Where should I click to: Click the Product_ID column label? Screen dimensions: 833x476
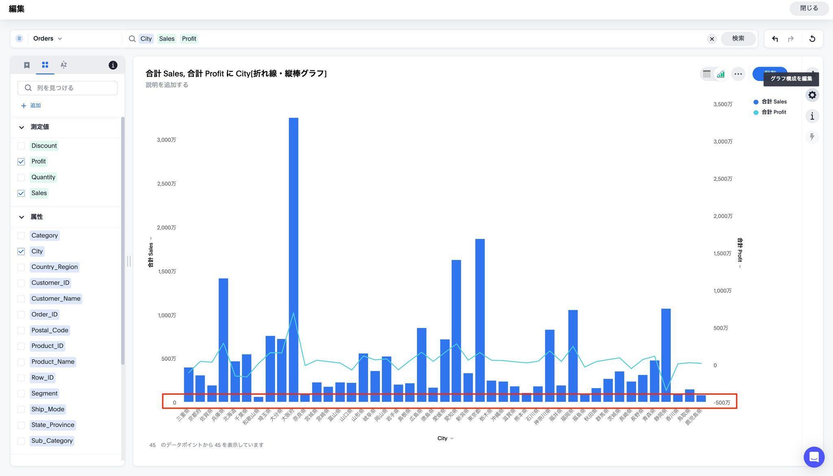click(x=47, y=346)
